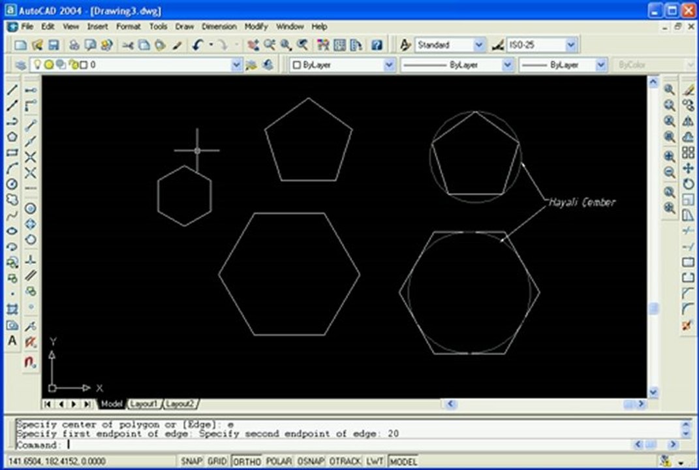
Task: Select the Polygon draw tool
Action: coord(12,137)
